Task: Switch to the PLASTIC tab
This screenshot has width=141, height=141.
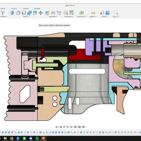Action: tap(14, 8)
